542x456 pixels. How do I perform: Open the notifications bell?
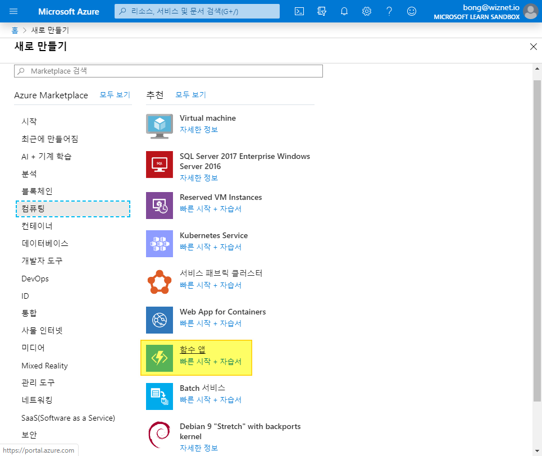tap(344, 11)
